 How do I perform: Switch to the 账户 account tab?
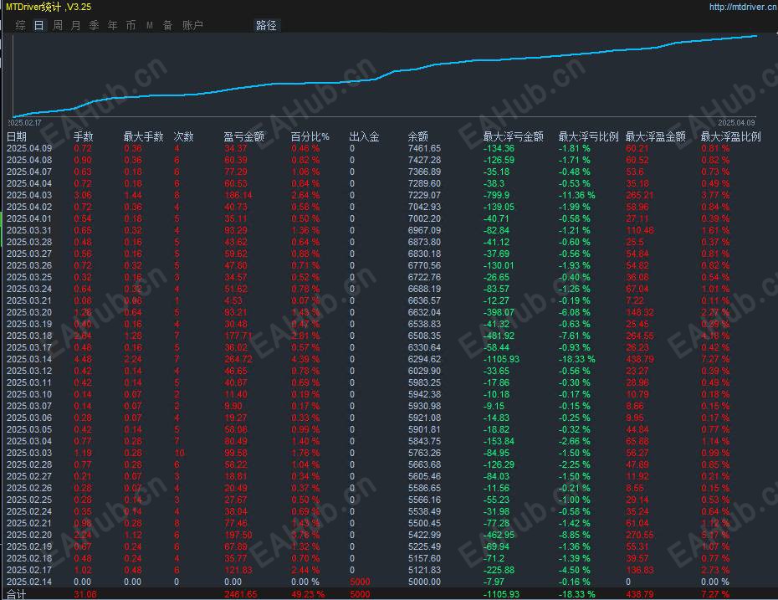point(192,25)
